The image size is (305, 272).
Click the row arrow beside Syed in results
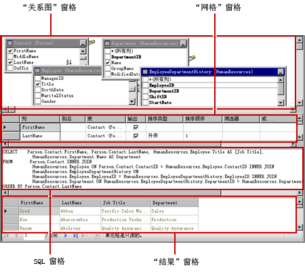click(5, 211)
